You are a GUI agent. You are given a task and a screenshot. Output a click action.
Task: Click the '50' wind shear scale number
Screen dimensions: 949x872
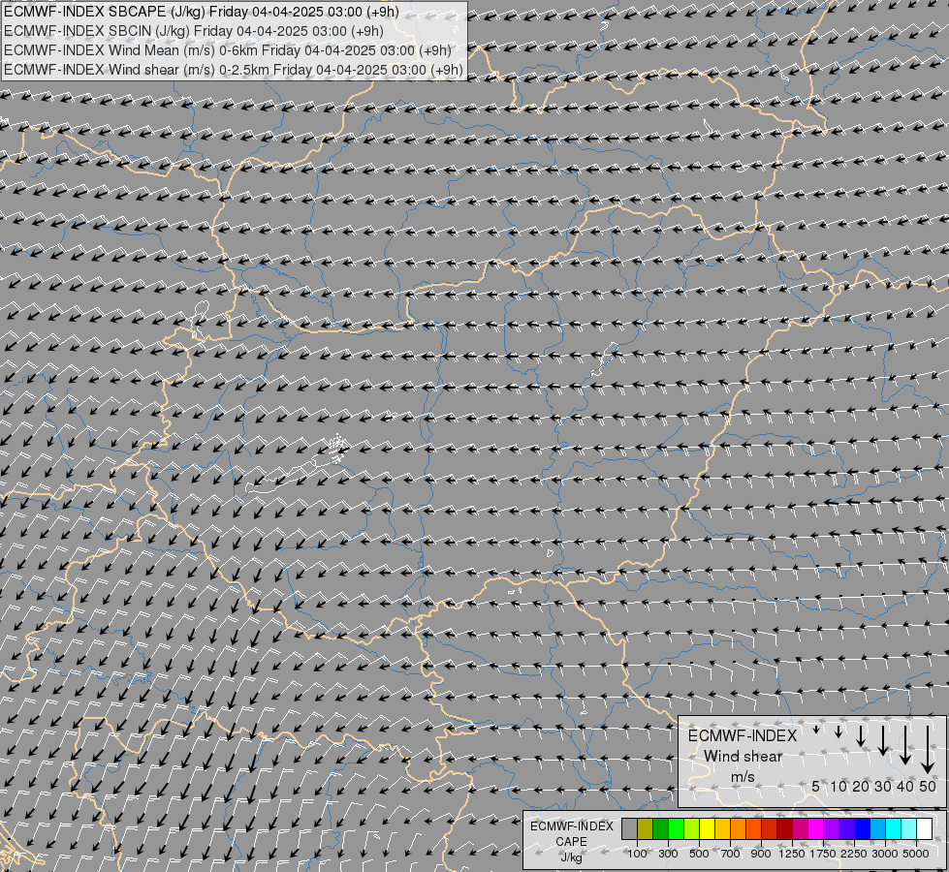[928, 786]
